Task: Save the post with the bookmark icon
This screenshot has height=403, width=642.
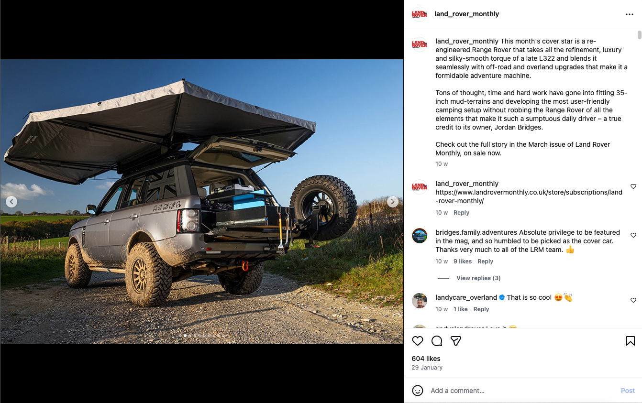Action: (631, 341)
